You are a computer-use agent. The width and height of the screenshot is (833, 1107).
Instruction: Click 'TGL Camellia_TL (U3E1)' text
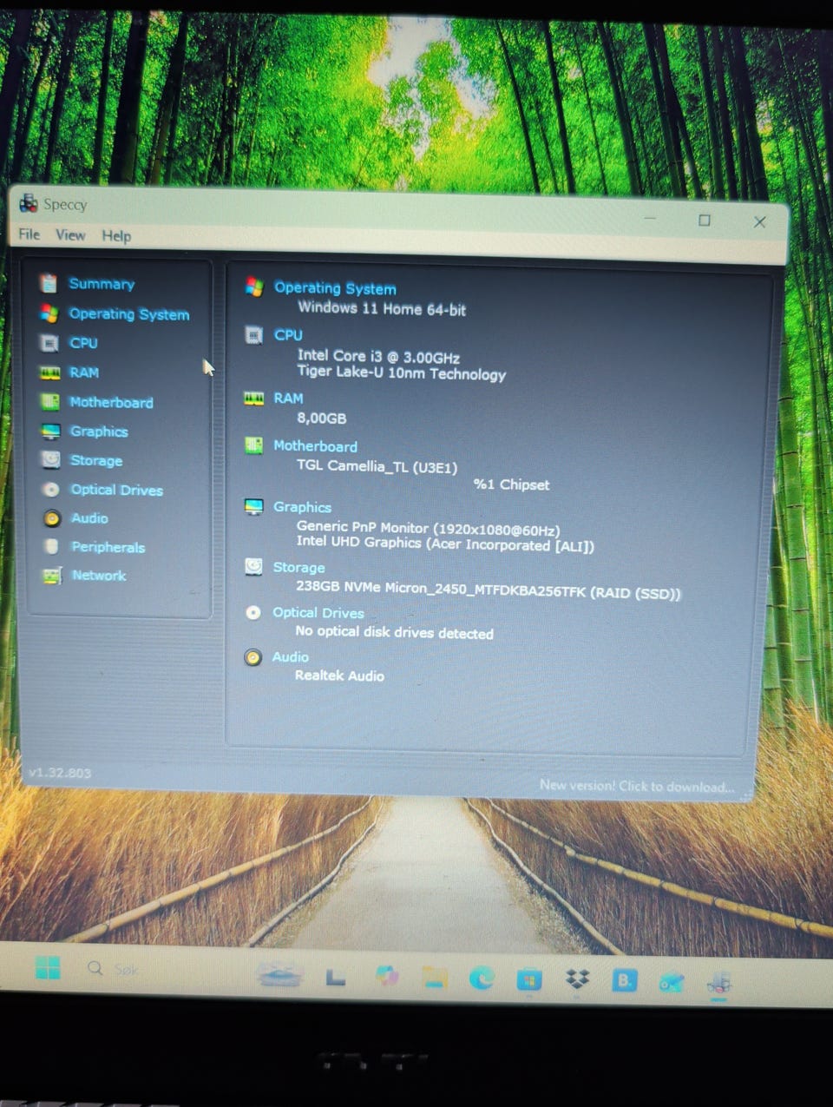click(377, 466)
